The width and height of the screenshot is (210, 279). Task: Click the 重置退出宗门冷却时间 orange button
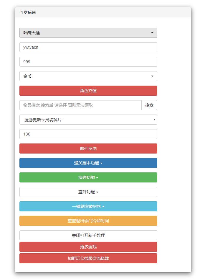(x=88, y=221)
